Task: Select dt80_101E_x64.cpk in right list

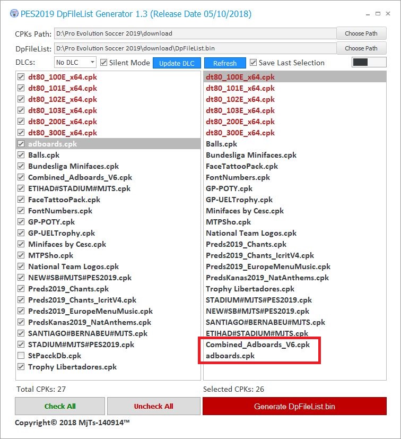Action: 240,88
